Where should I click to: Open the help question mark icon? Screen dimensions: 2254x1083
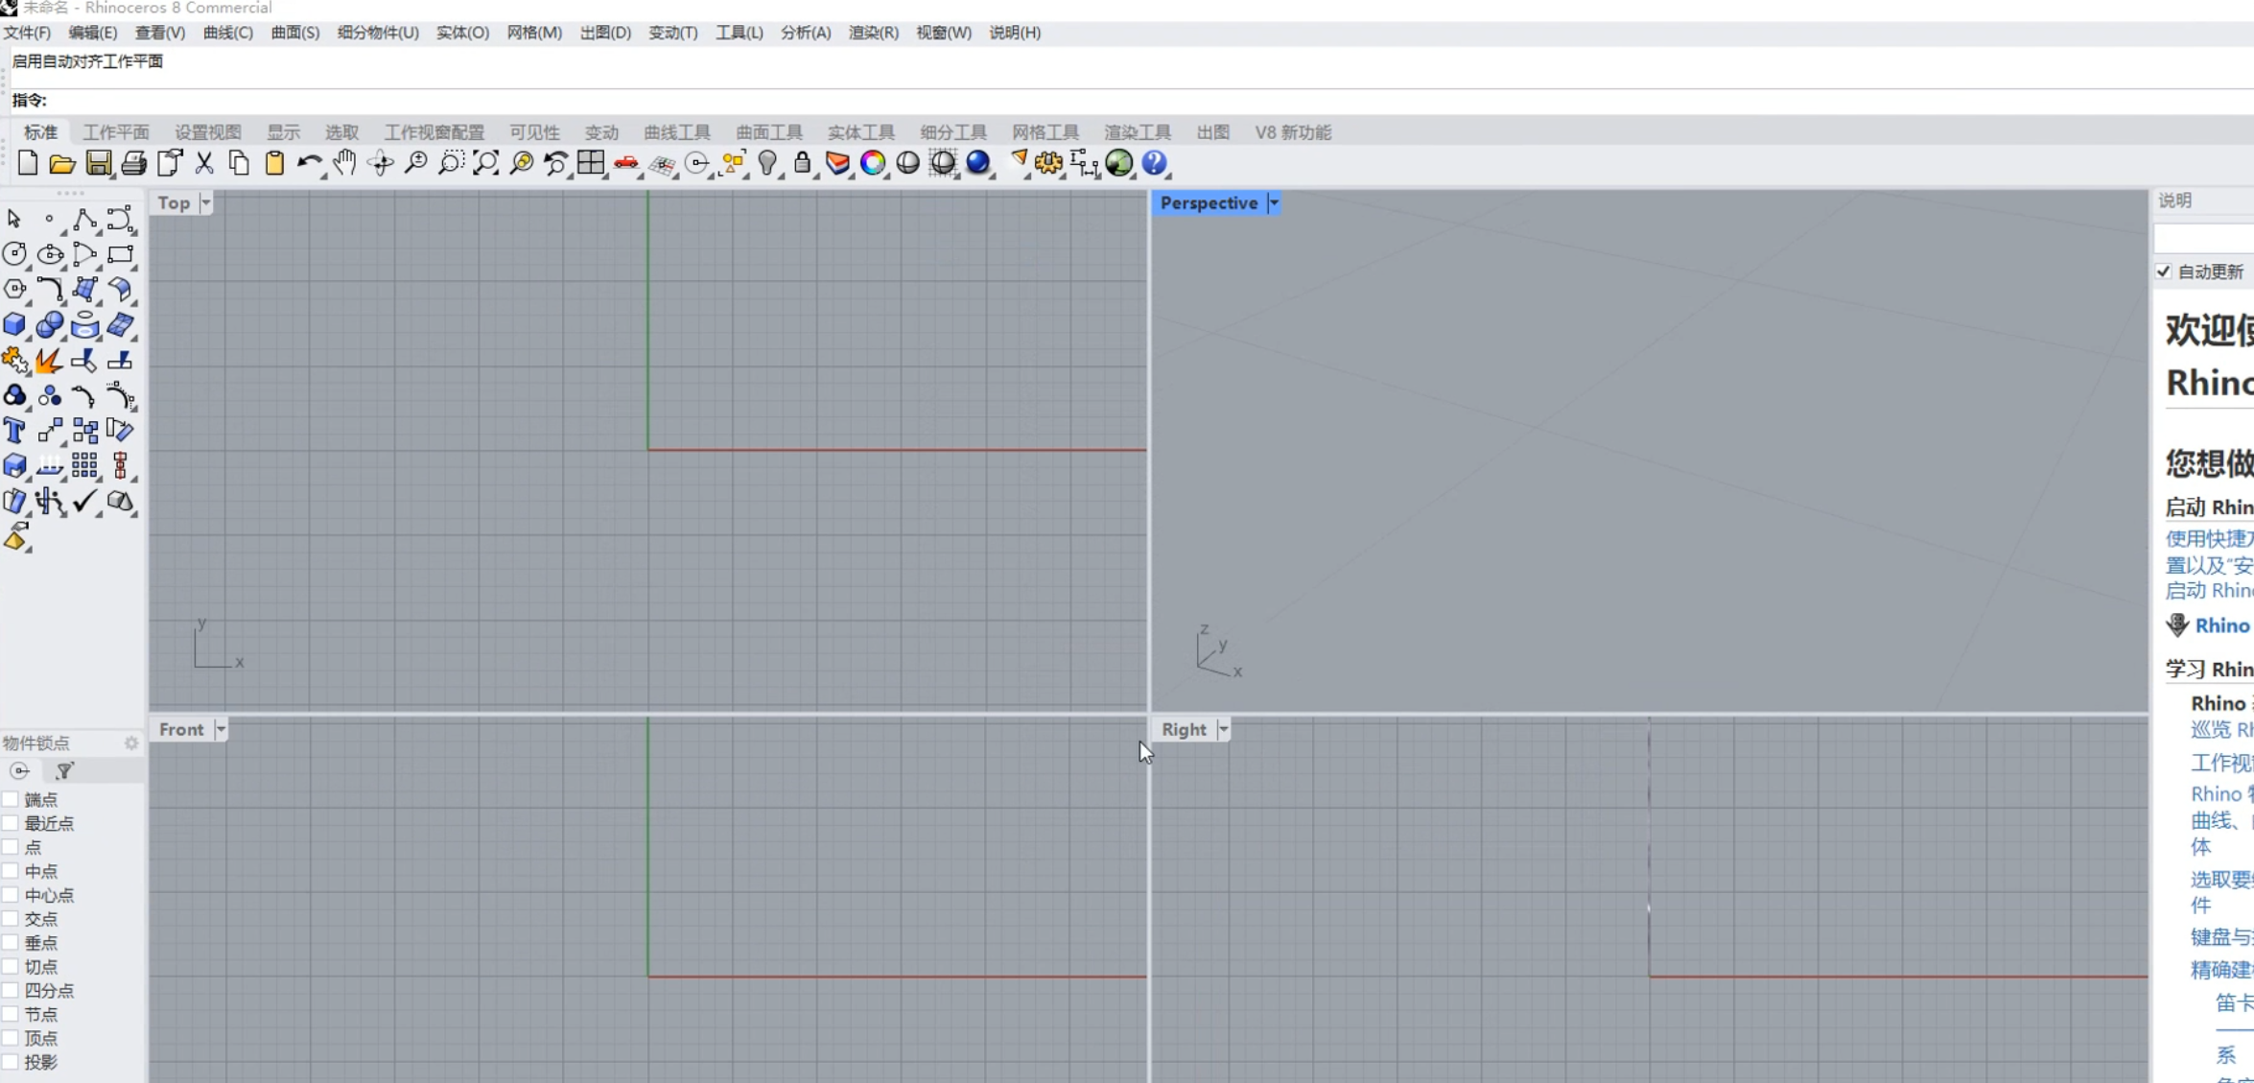click(x=1155, y=164)
